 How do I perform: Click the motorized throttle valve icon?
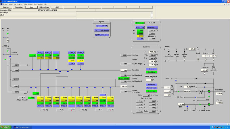[201, 91]
